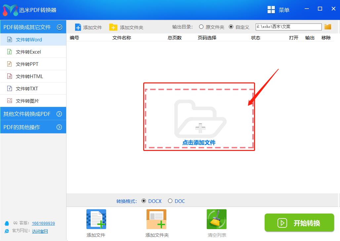Expand the 其他文件转换成PDF section
The height and width of the screenshot is (241, 340).
point(60,114)
